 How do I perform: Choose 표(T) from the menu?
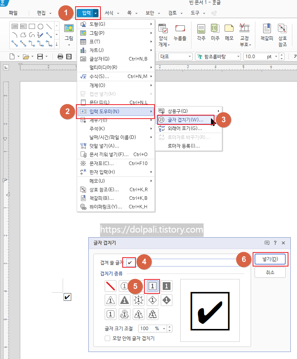click(x=116, y=42)
